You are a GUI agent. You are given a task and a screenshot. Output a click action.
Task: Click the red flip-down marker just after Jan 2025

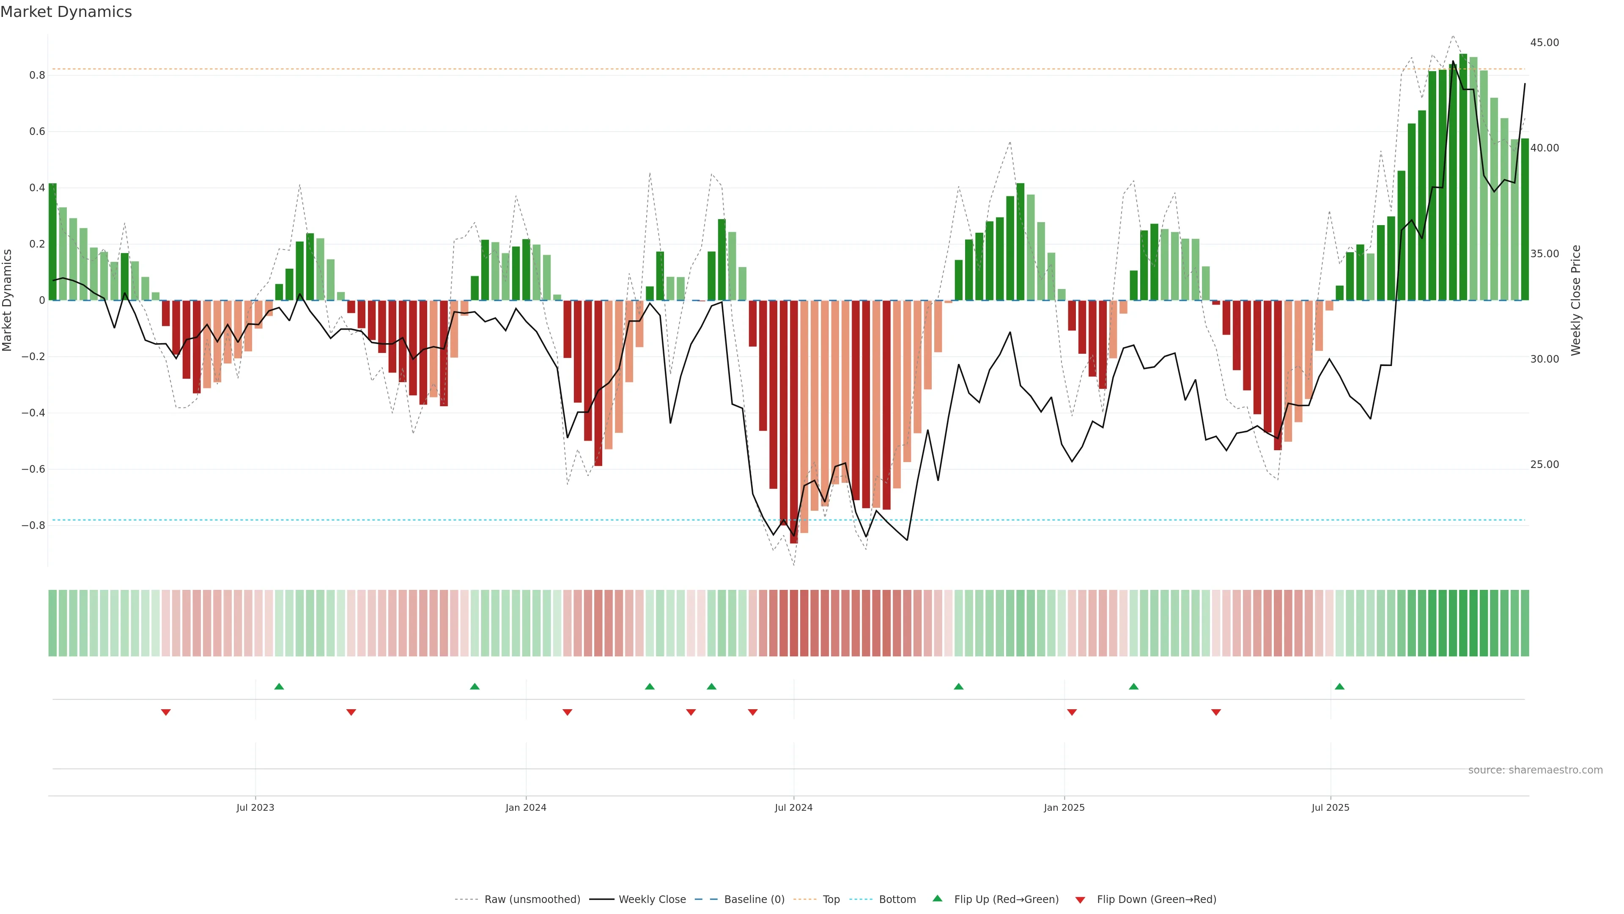coord(1072,712)
